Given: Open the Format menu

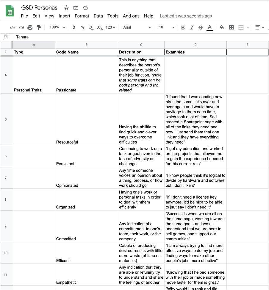Looking at the screenshot, I should (x=82, y=16).
